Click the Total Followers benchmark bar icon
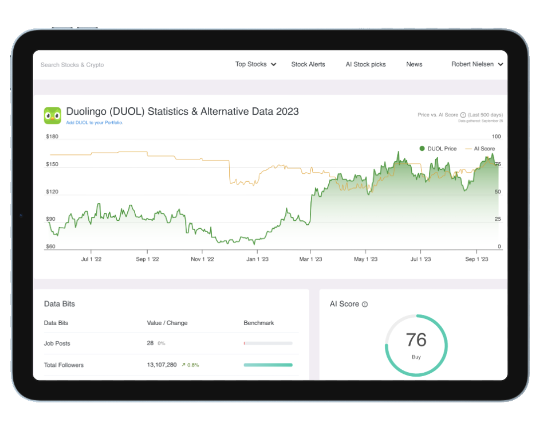Image resolution: width=546 pixels, height=434 pixels. coord(268,365)
